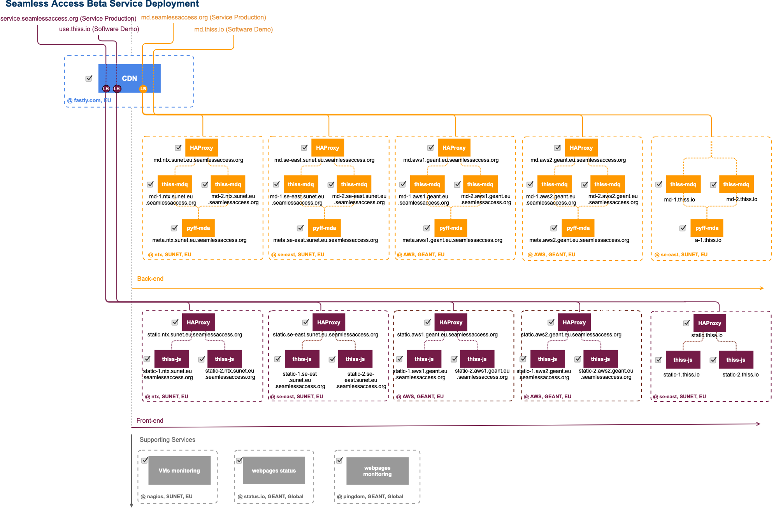
Task: Select the orange HAProxy for md.aws1.geant.eu
Action: [454, 148]
